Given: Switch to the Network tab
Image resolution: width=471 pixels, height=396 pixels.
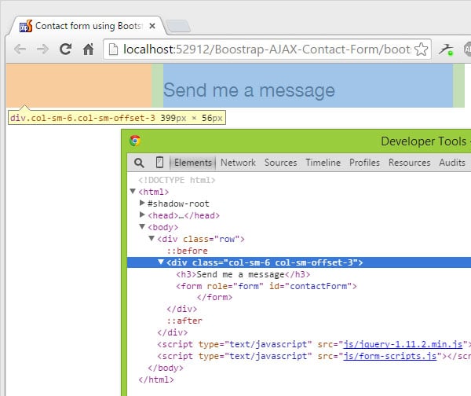Looking at the screenshot, I should 238,163.
